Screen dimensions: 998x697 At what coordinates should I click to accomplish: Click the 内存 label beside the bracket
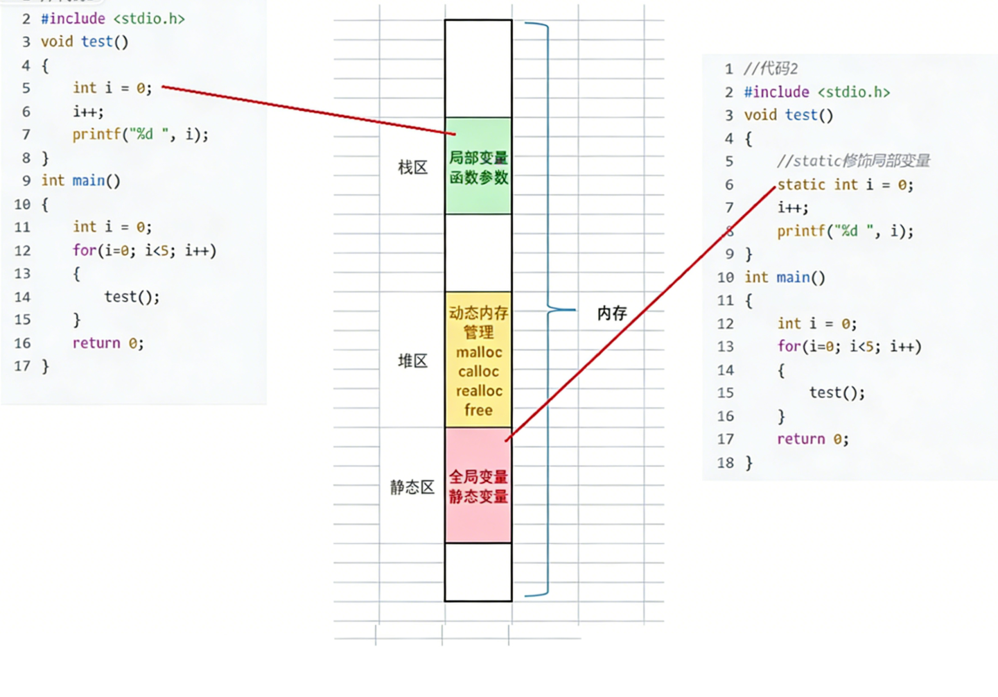click(612, 313)
